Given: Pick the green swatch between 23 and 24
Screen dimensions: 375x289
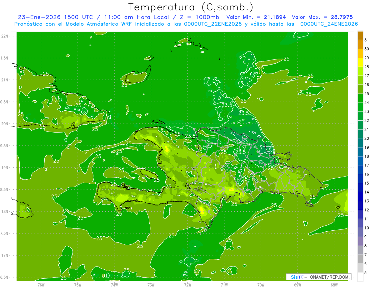Looking at the screenshot, I should (x=360, y=107).
